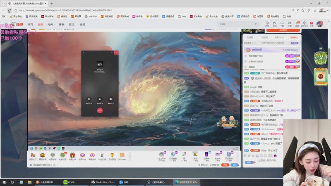Open 任务大厅 task hall icon
331x186 pixels.
click(33, 157)
